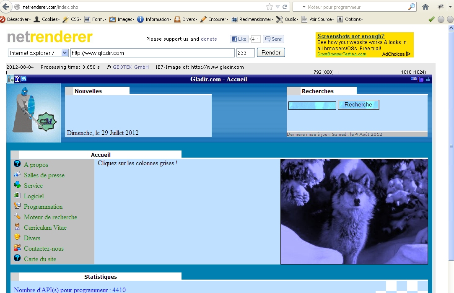
Task: Open the Internet Explorer 7 browser selector
Action: [x=38, y=53]
